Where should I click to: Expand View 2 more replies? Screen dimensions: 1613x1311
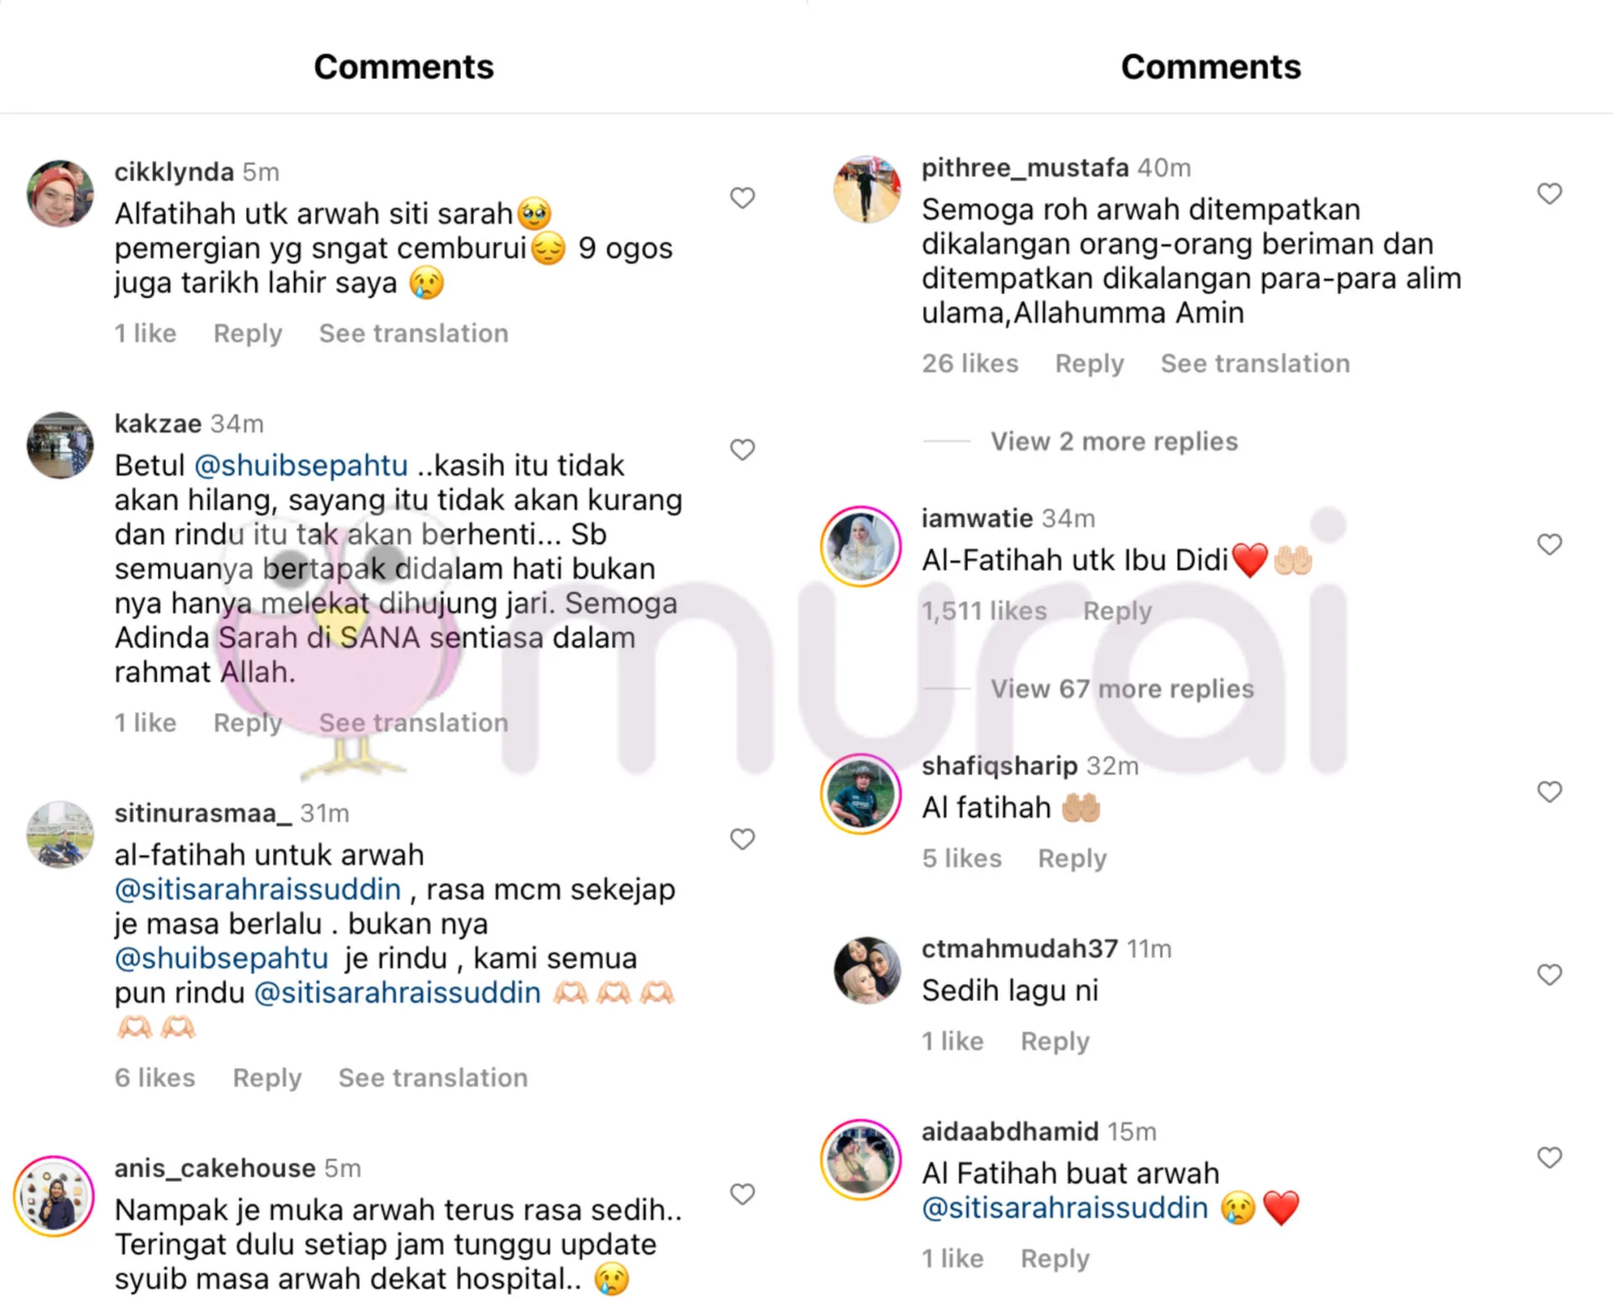(1114, 442)
